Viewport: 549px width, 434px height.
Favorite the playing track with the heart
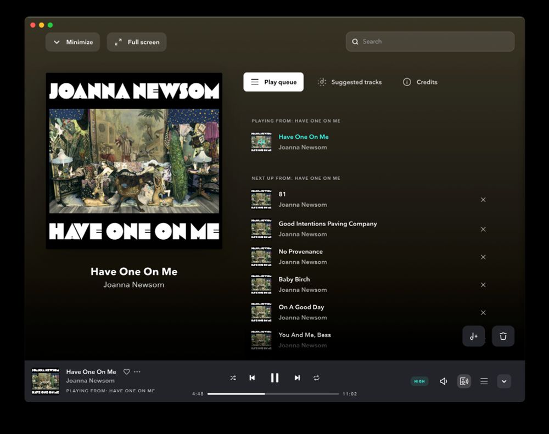pyautogui.click(x=126, y=371)
